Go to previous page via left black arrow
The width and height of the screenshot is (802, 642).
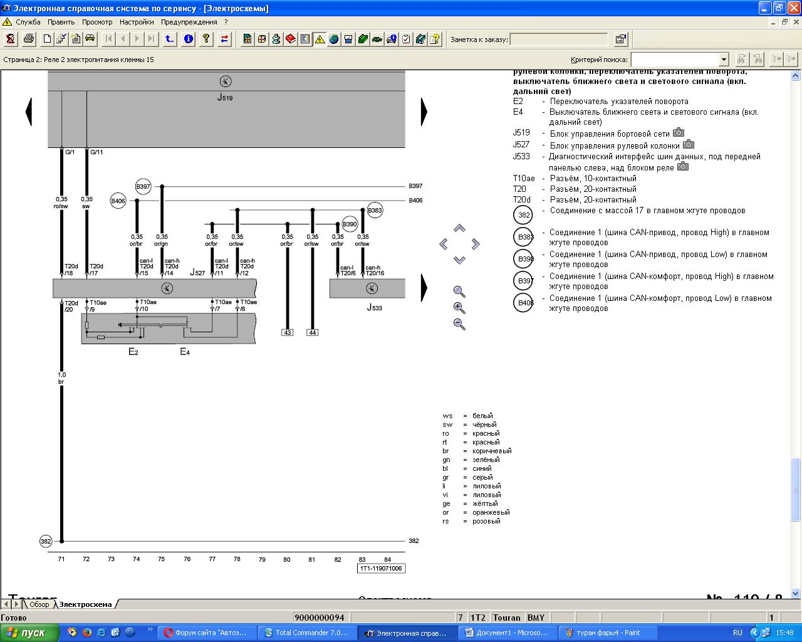(x=28, y=112)
